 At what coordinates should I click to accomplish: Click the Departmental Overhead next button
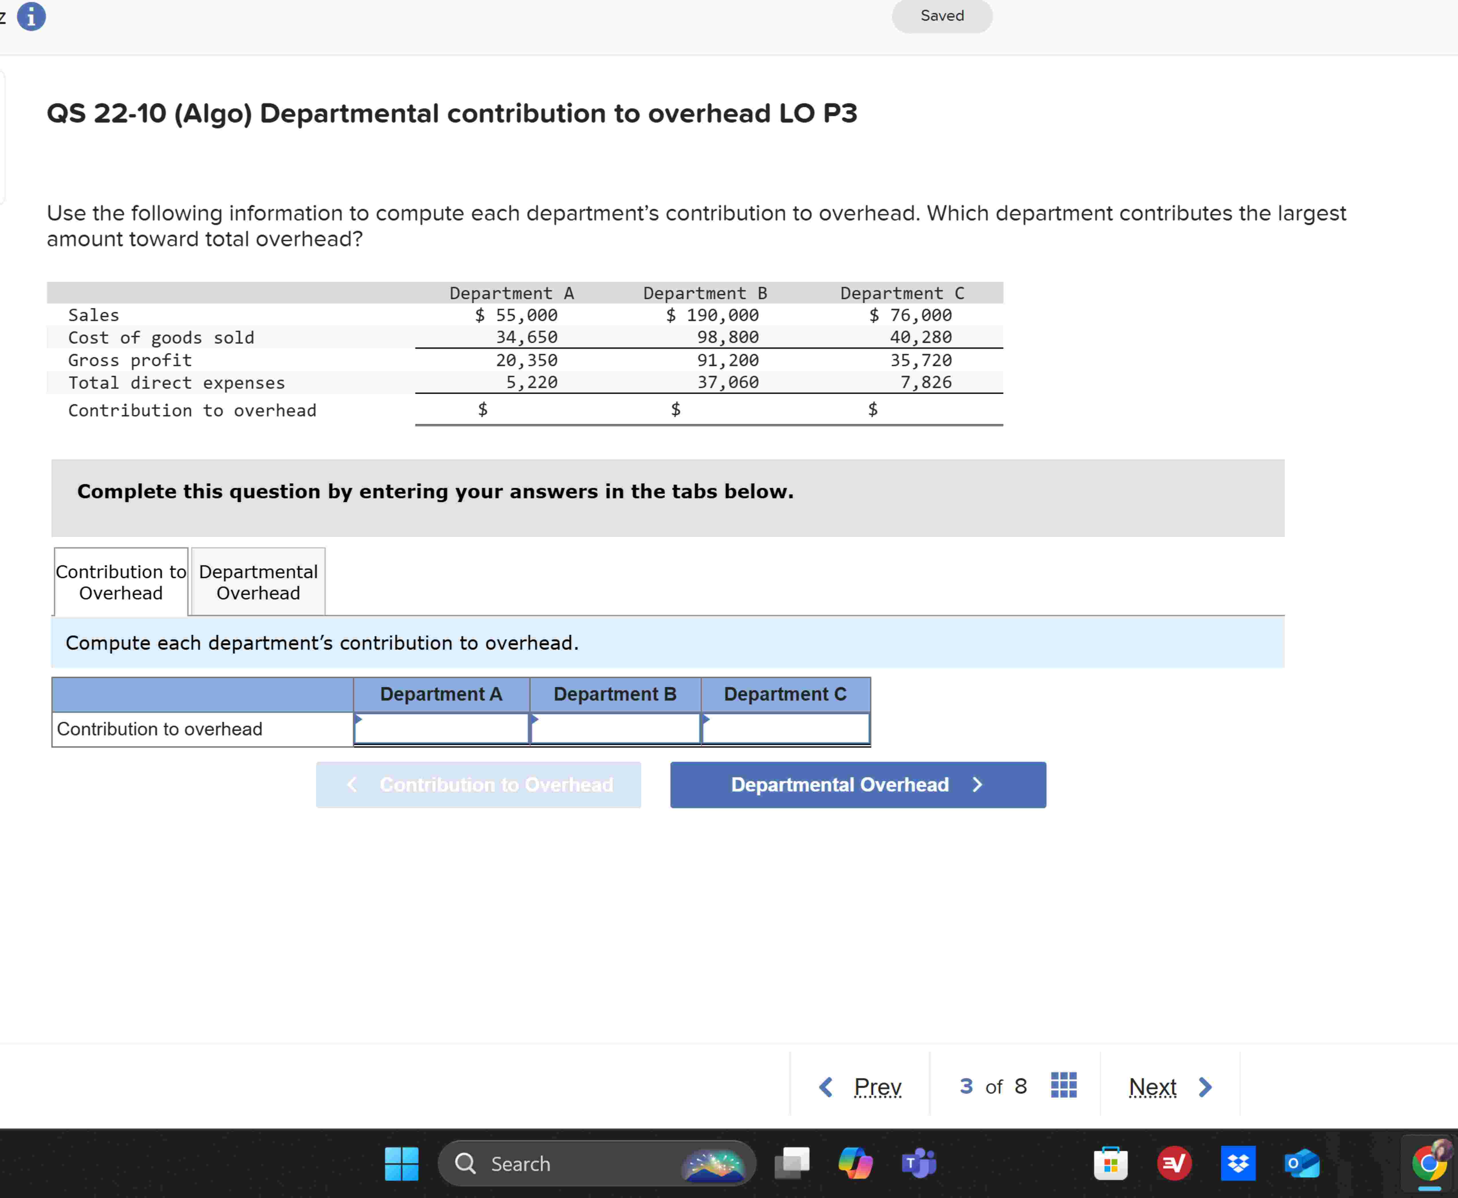click(857, 785)
